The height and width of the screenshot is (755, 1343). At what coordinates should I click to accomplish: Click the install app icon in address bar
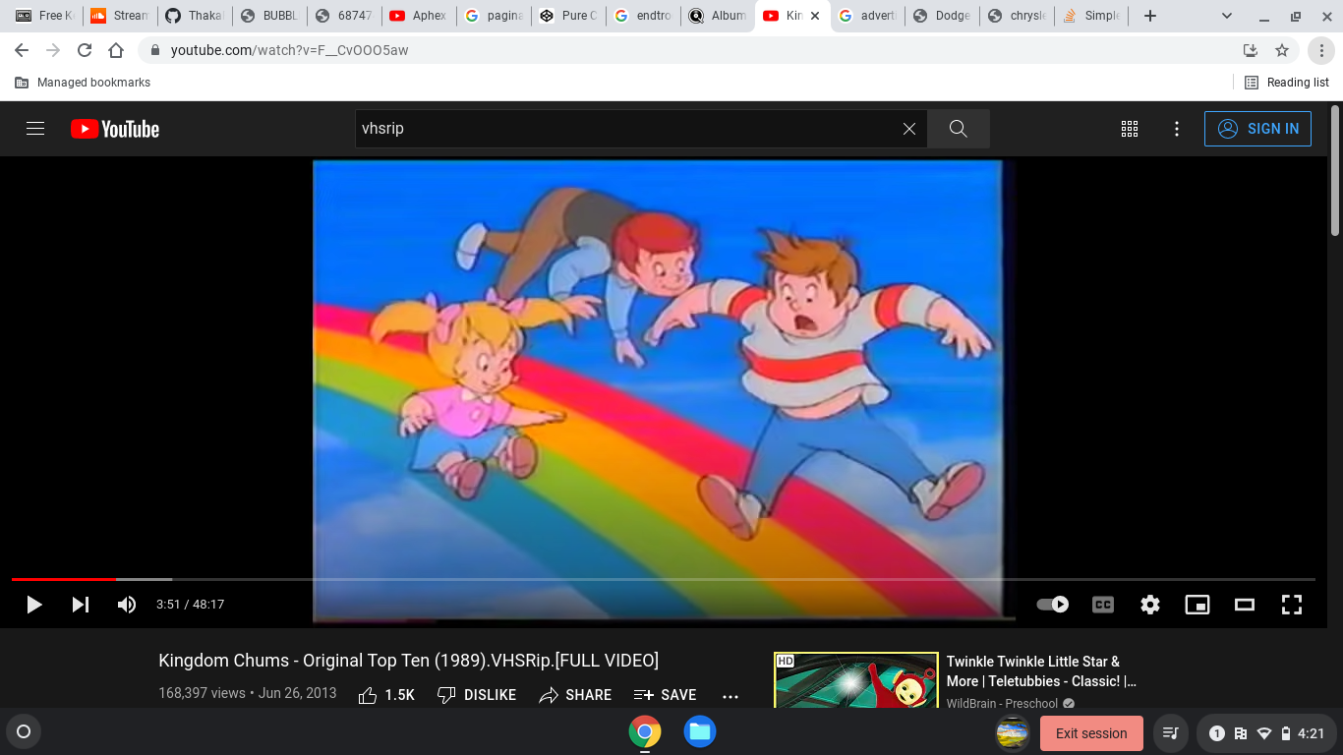pyautogui.click(x=1251, y=50)
